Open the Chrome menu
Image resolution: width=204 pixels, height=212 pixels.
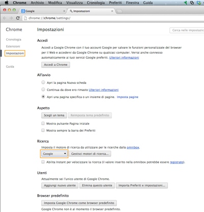(19, 3)
